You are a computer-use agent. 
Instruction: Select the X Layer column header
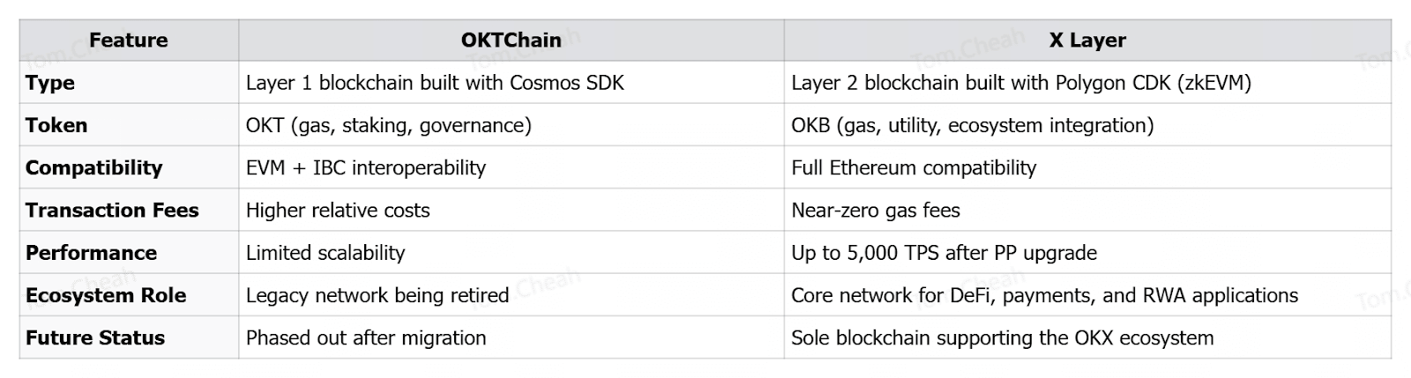[1086, 41]
